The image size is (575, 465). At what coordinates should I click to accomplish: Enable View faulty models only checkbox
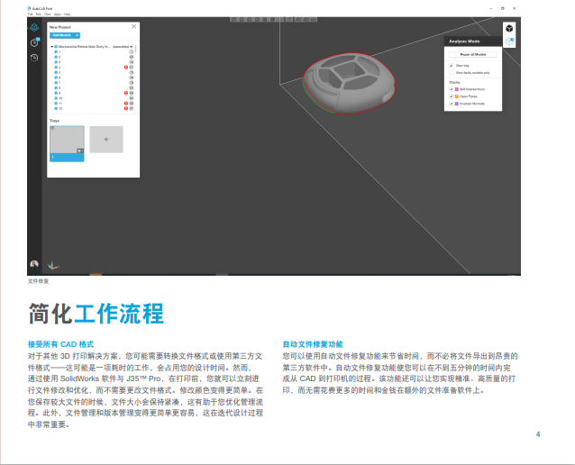[x=452, y=73]
